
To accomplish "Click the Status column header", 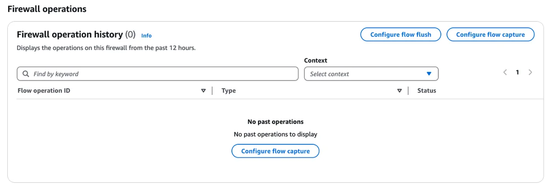I will tap(427, 91).
